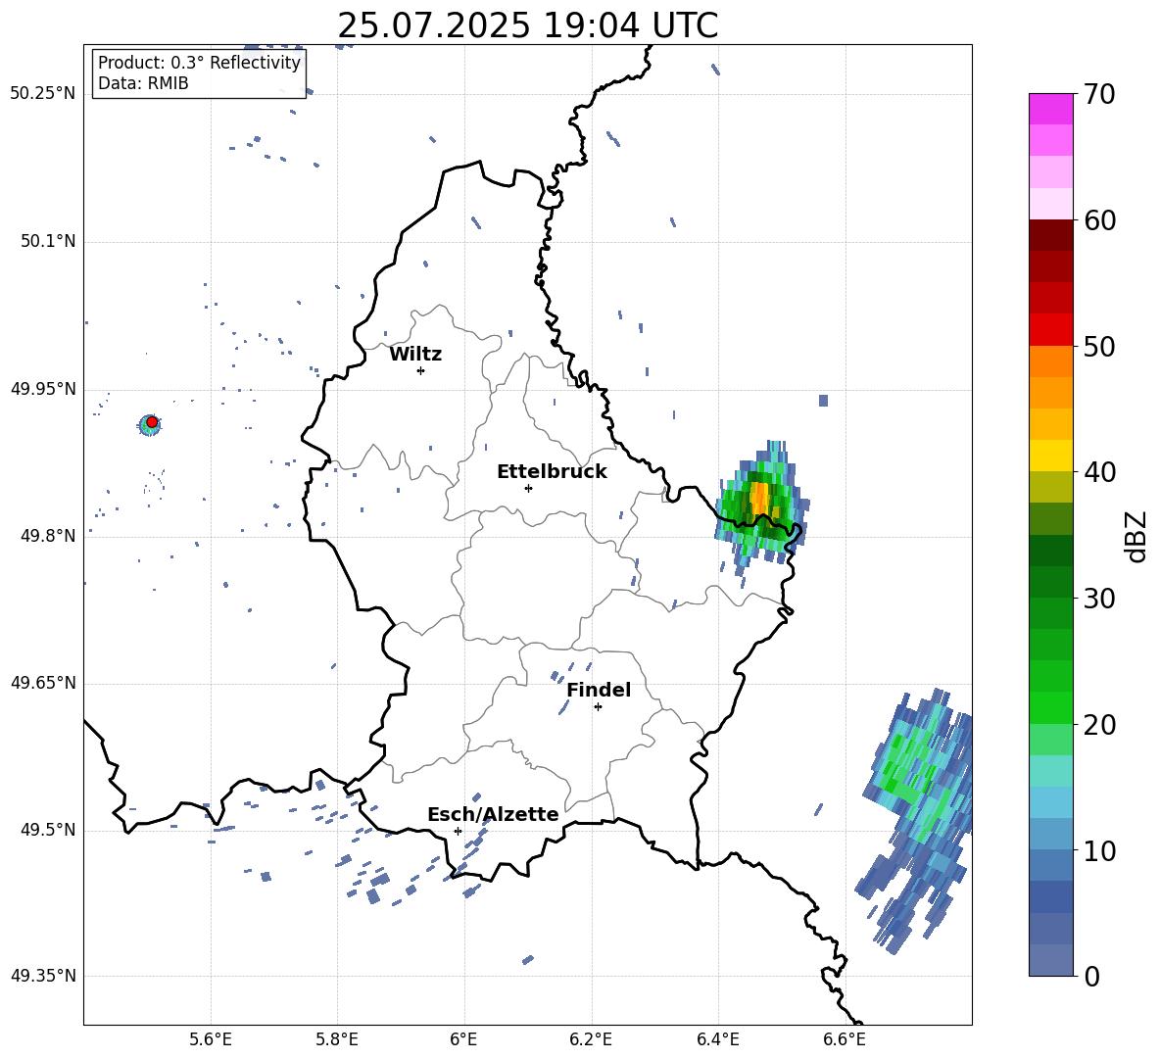Screen dimensions: 1160x1059
Task: Click the yellow colorbar segment at 40
Action: point(1050,456)
